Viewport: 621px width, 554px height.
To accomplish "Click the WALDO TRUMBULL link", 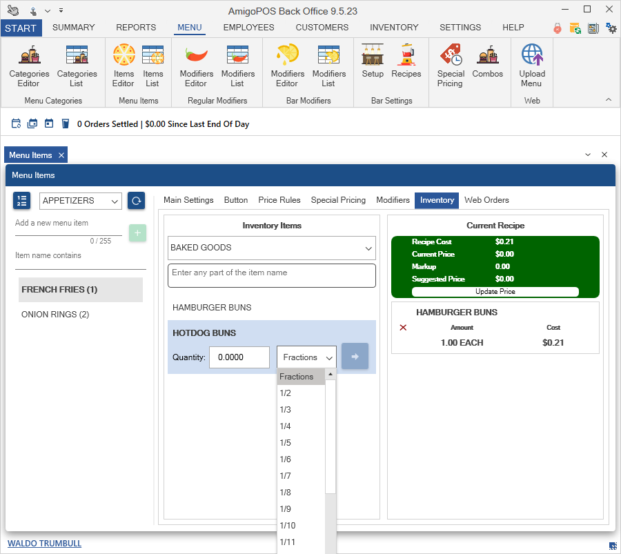I will (44, 543).
